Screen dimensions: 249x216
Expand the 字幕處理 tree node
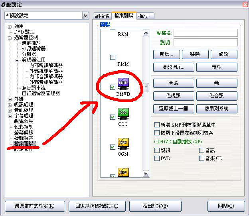click(x=10, y=116)
